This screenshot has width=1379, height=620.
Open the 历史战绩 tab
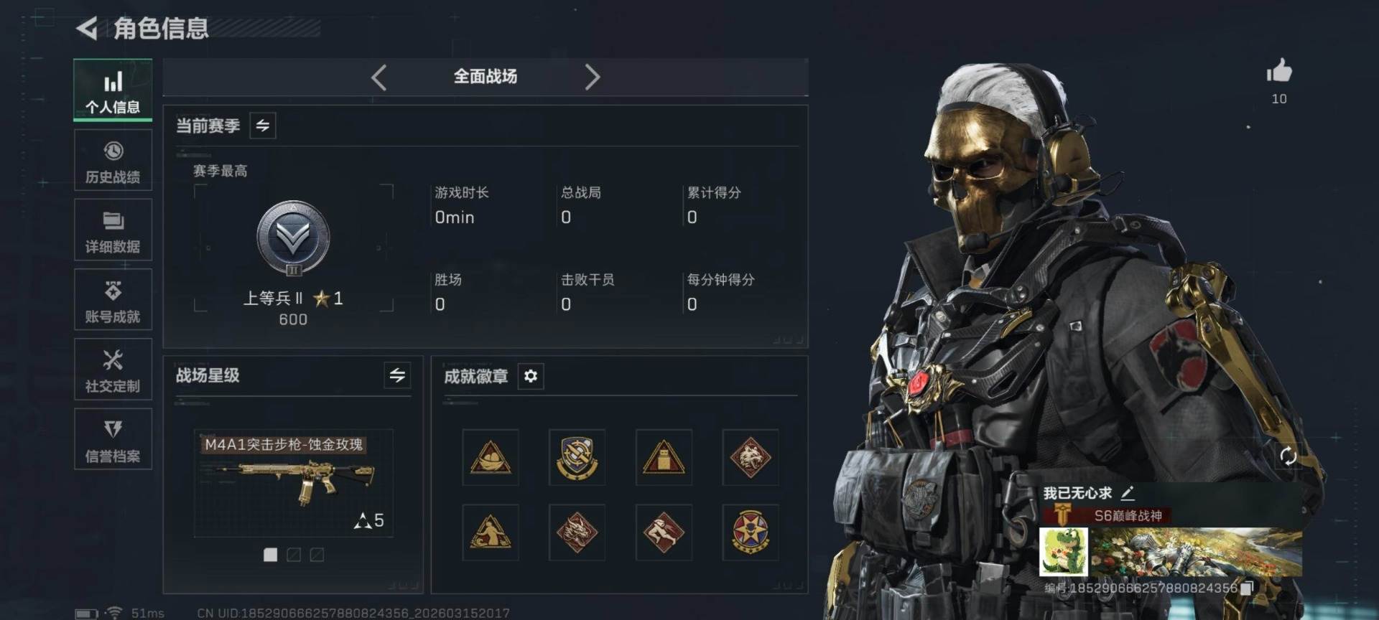tap(113, 161)
